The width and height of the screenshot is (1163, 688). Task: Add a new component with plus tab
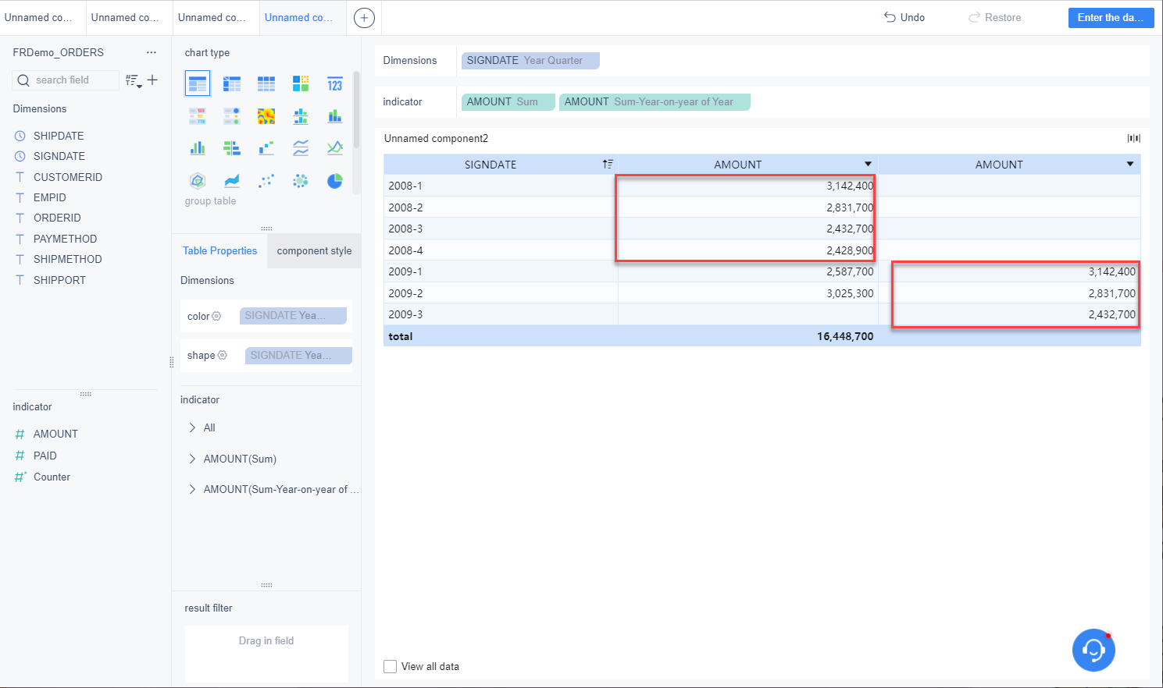364,18
